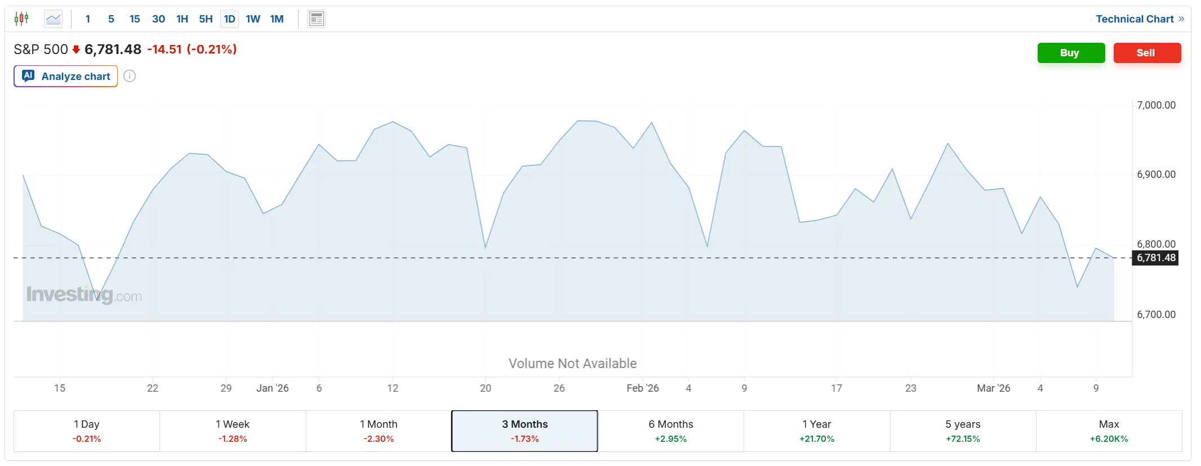Click the 6,781.48 current price label
The width and height of the screenshot is (1201, 466).
(1156, 258)
